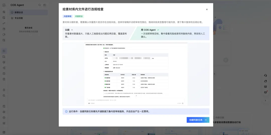This screenshot has height=135, width=271.
Task: Select the 内容安全 tag
Action: [x=79, y=16]
